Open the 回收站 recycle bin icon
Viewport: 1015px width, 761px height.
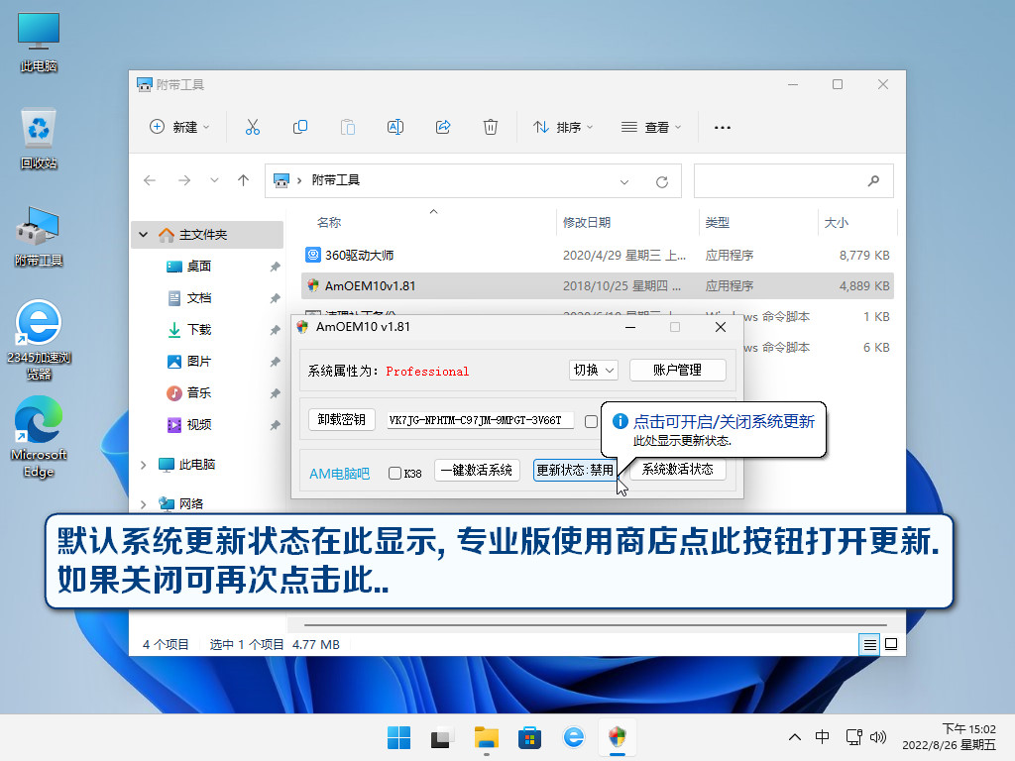(x=39, y=139)
